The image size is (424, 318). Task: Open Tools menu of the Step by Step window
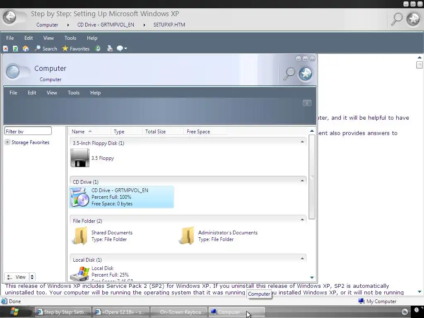(70, 38)
